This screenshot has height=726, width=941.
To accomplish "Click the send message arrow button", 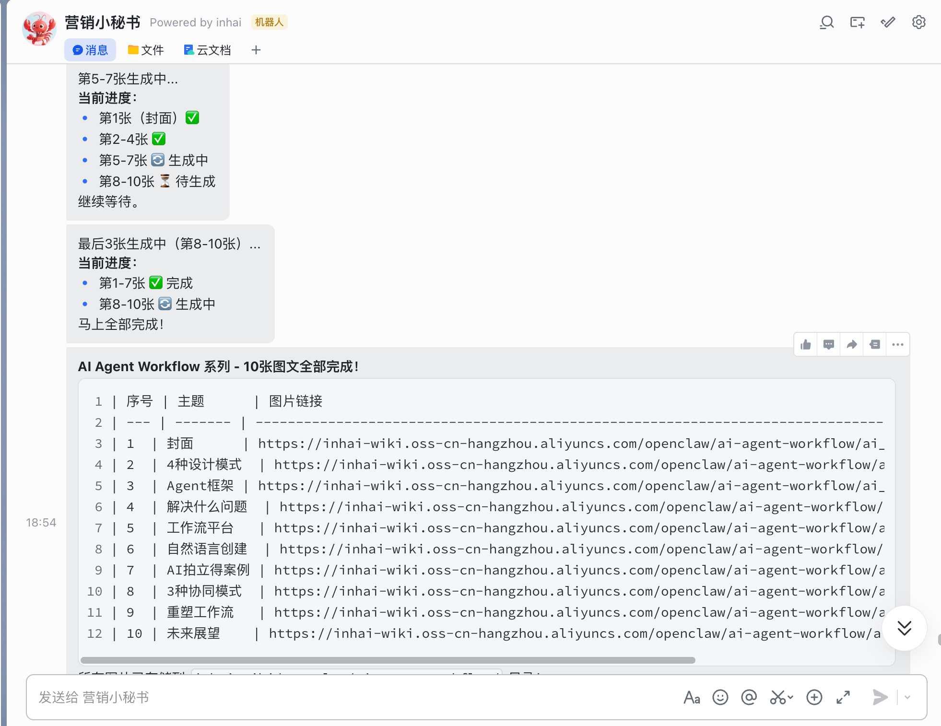I will pos(880,697).
